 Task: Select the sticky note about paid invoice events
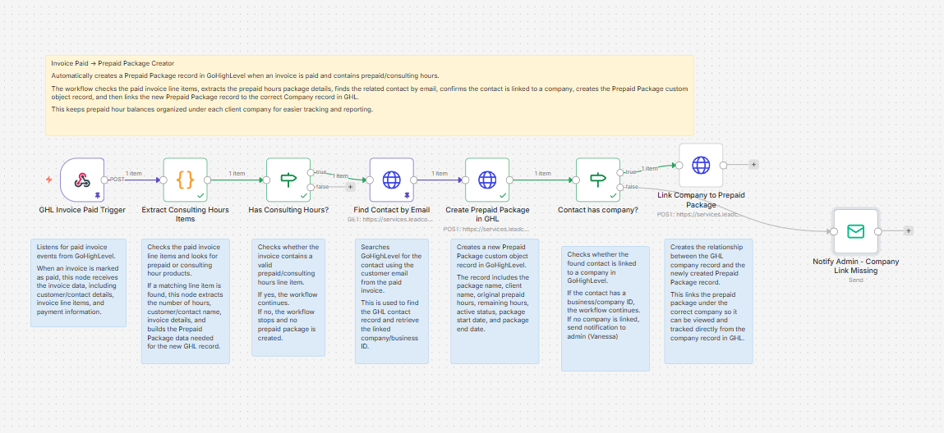coord(79,283)
